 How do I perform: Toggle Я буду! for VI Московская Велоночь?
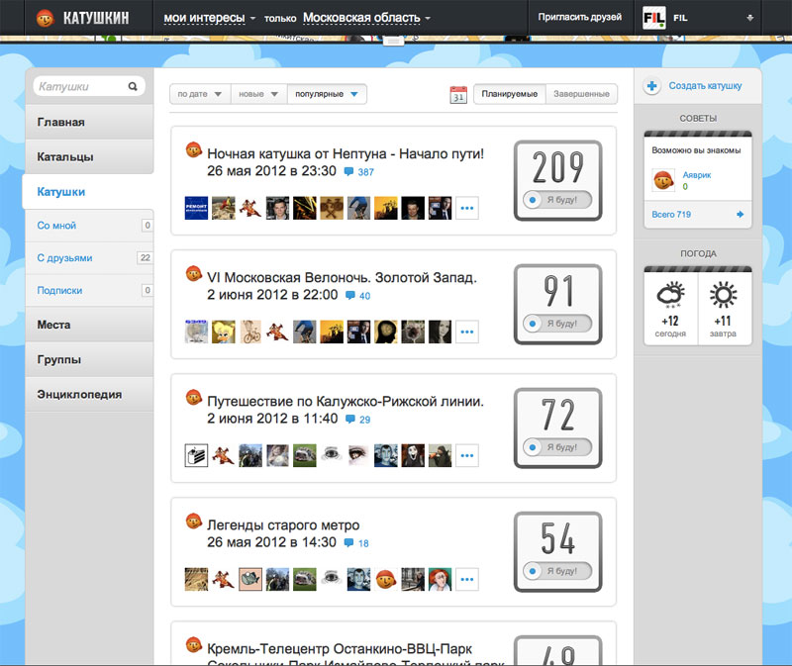tap(557, 324)
